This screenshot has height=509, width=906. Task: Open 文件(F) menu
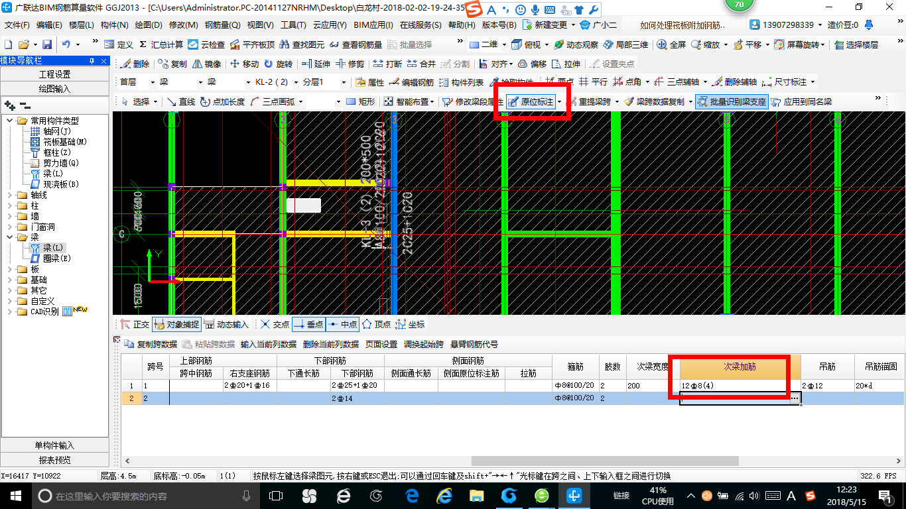(17, 25)
